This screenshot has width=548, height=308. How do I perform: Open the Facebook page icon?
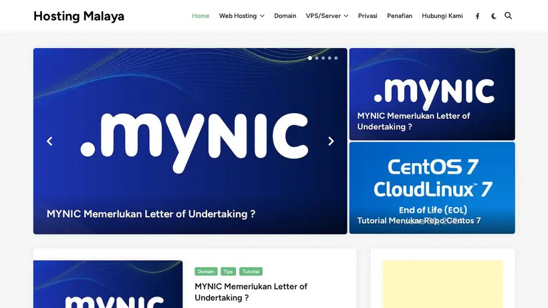point(477,16)
